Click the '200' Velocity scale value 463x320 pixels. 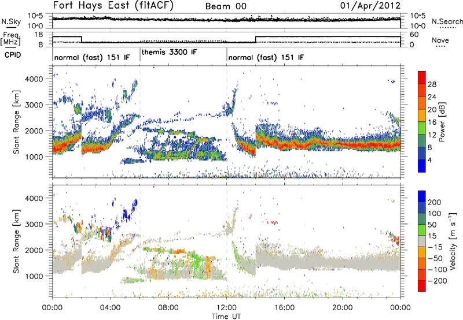[435, 202]
